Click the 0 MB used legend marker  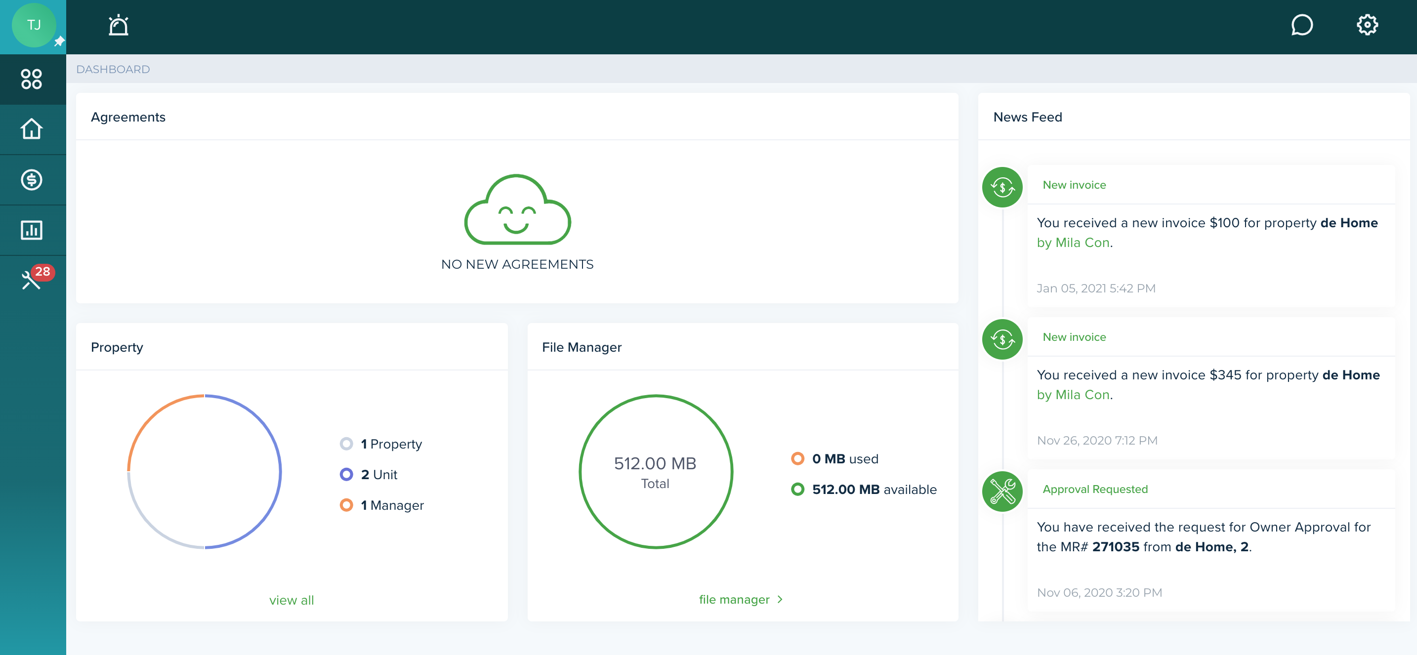tap(797, 459)
